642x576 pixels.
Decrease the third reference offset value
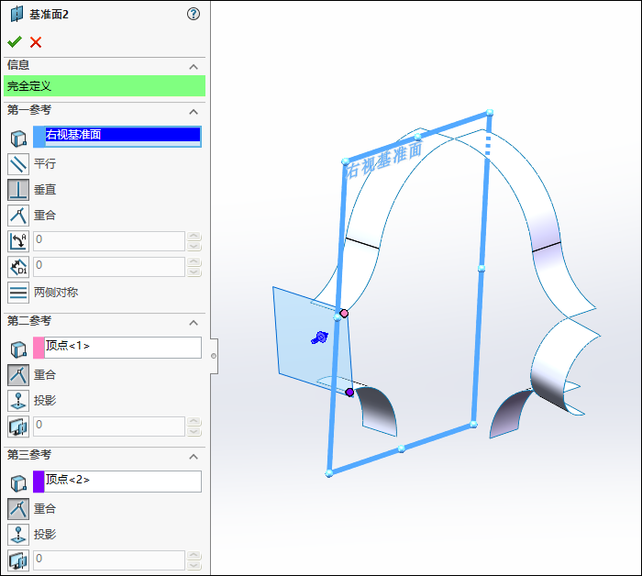tap(194, 565)
